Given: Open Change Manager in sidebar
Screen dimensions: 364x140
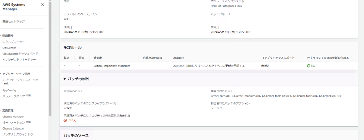Looking at the screenshot, I should [13, 117].
